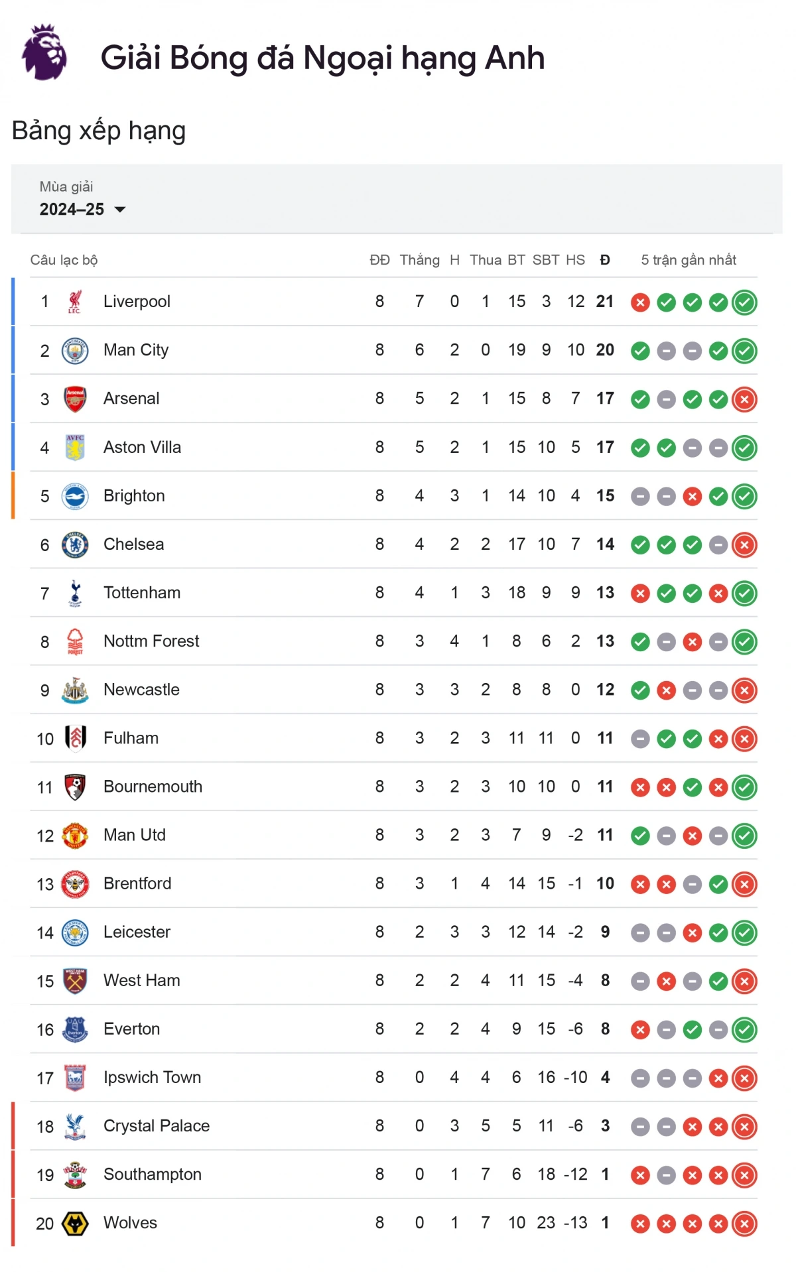796x1272 pixels.
Task: Click the '5 trận gần nhất' header
Action: pyautogui.click(x=689, y=260)
